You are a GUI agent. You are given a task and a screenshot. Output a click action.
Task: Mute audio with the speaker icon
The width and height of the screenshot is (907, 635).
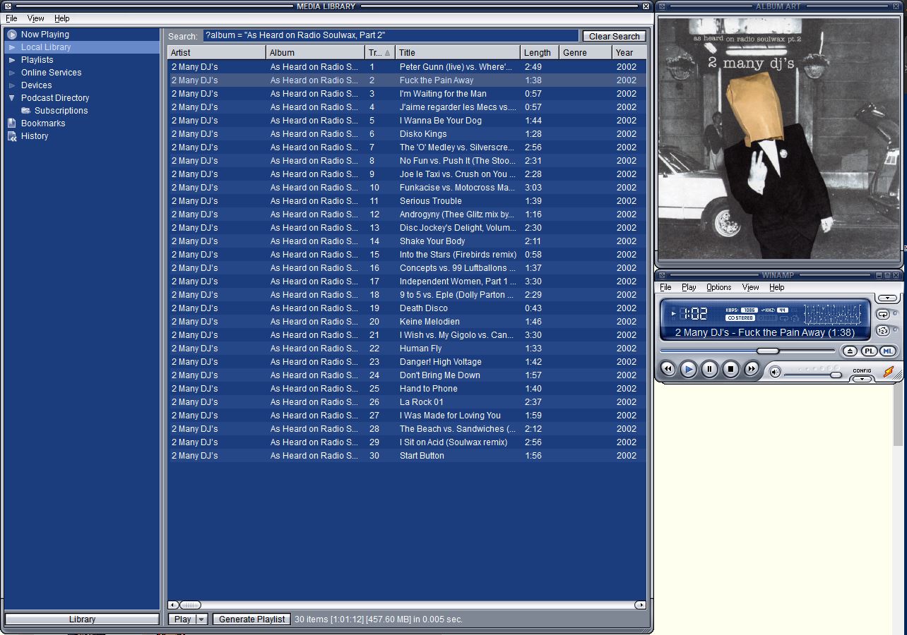coord(775,372)
